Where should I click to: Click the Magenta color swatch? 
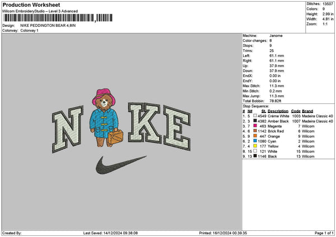coord(255,126)
